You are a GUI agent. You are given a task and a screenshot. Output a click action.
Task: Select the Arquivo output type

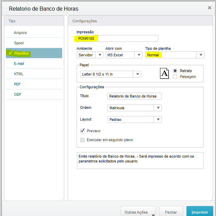(x=34, y=33)
